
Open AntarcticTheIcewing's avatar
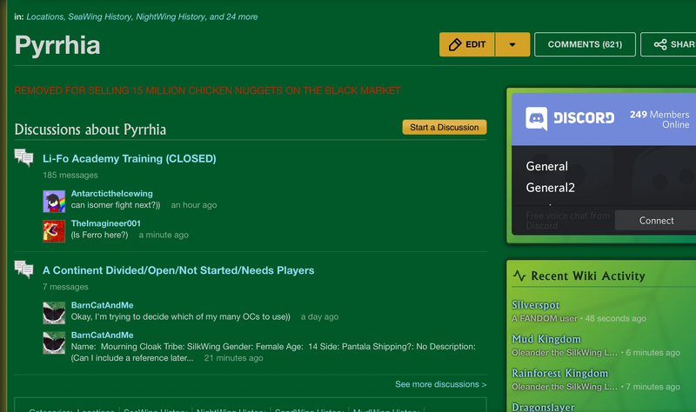click(x=54, y=201)
